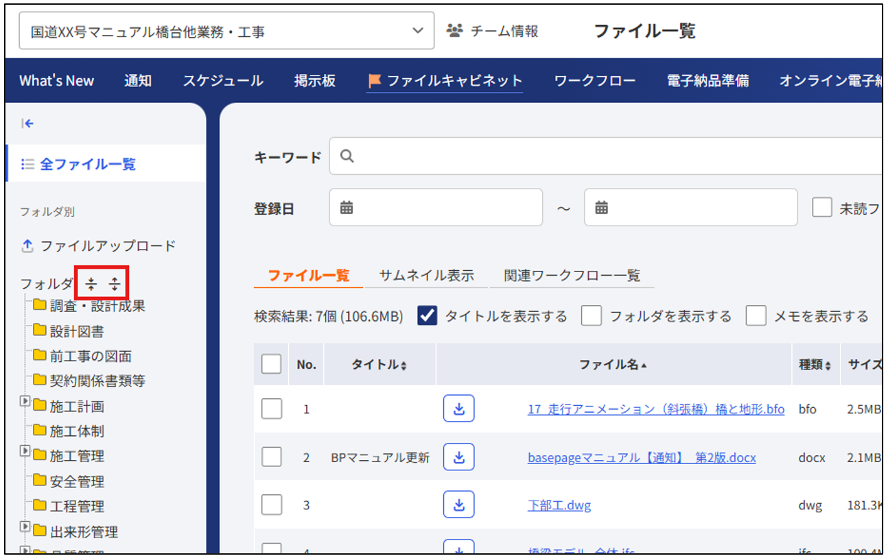Click ファイルアップロード link
The height and width of the screenshot is (556, 888).
108,245
